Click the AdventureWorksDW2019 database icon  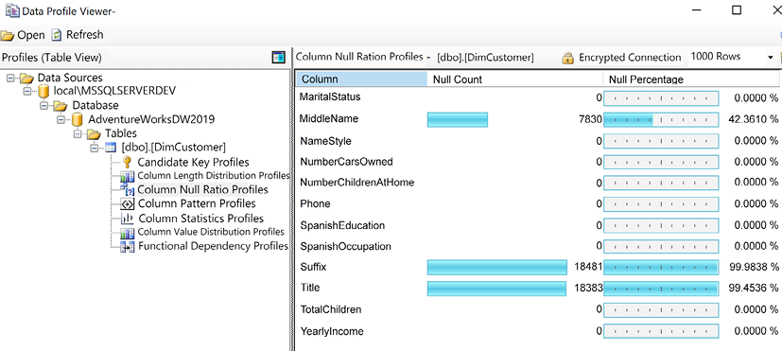pos(77,120)
